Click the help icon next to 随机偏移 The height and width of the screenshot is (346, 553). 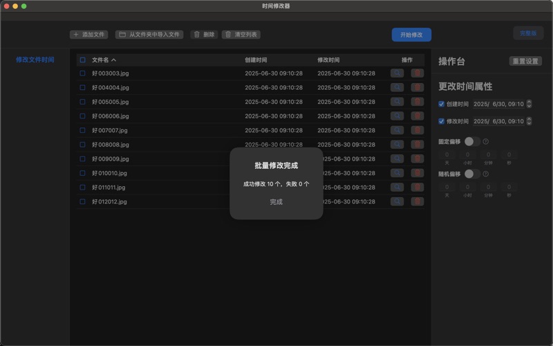(486, 174)
